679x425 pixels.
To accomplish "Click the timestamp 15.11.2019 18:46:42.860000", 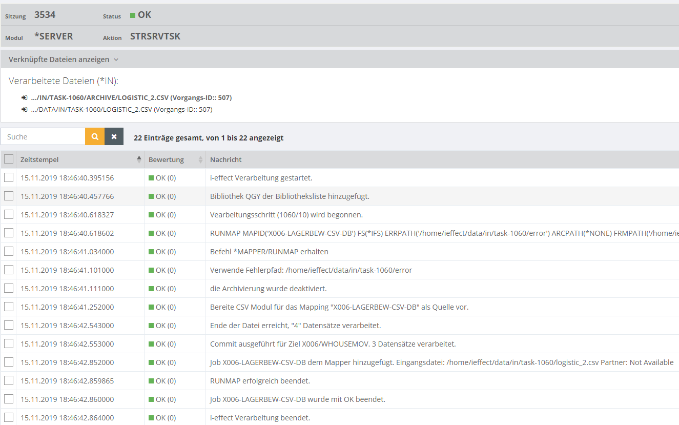I will [x=67, y=399].
